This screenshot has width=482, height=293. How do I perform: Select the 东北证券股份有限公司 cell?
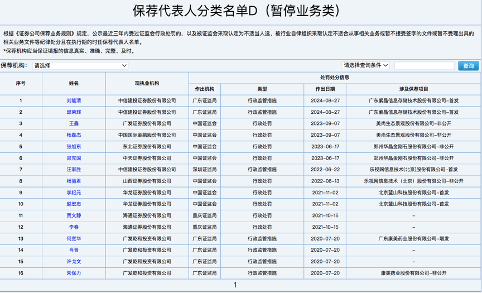click(x=147, y=147)
